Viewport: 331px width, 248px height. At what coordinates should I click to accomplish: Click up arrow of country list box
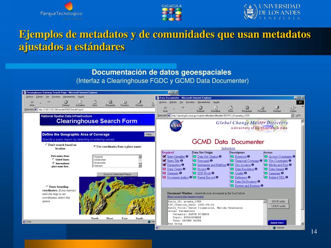[140, 157]
